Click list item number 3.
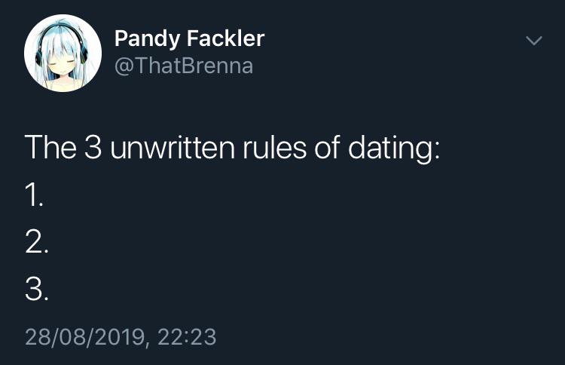565x365 pixels. click(37, 289)
